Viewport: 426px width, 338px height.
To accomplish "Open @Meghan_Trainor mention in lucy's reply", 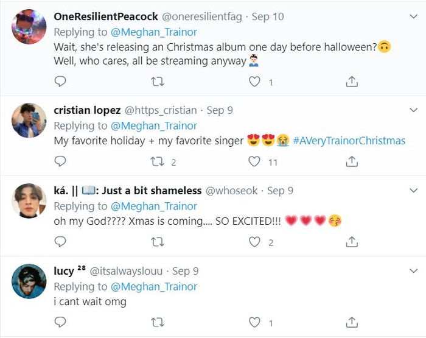I will tap(154, 286).
